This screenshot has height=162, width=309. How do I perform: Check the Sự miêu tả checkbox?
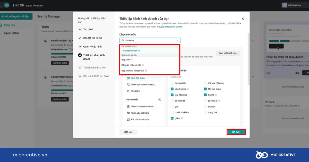172,101
